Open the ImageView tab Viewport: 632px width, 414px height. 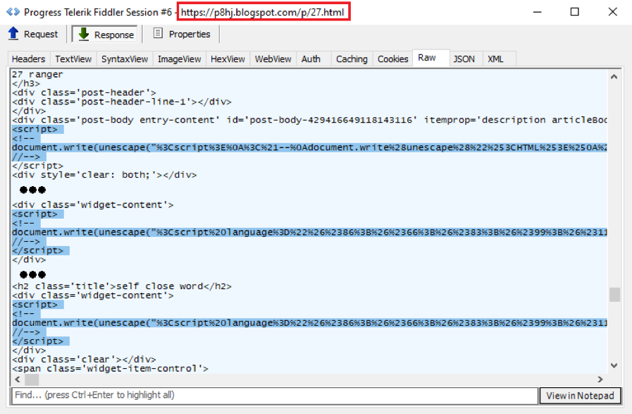pos(180,59)
